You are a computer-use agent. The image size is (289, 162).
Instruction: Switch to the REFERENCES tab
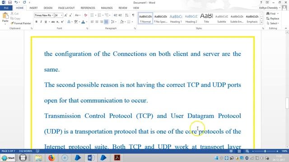click(88, 8)
